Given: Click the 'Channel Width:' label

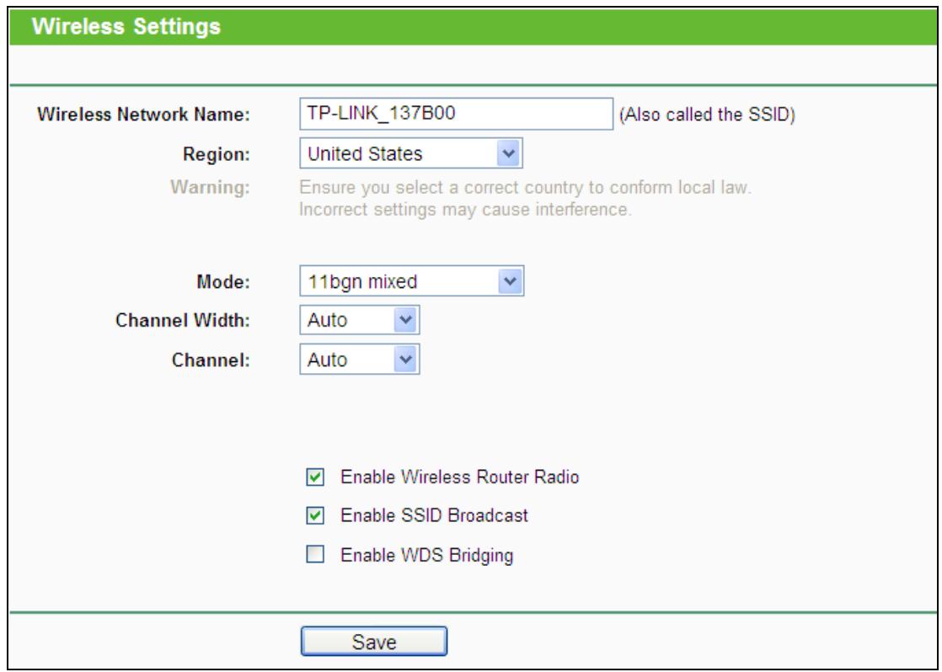Looking at the screenshot, I should click(x=183, y=321).
